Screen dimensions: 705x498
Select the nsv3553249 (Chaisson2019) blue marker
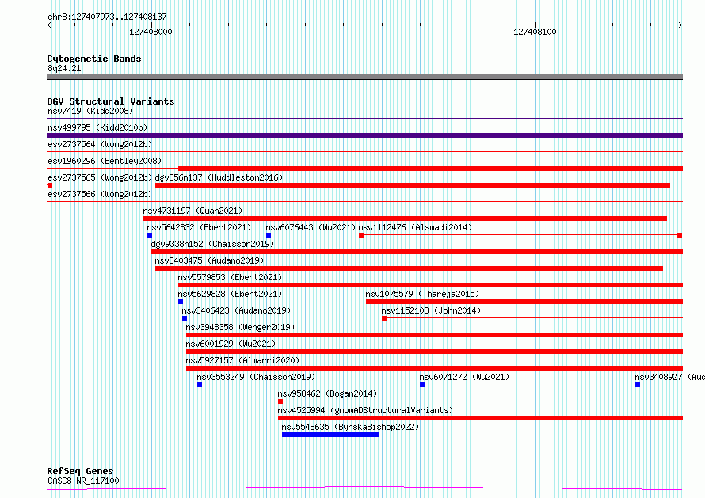200,385
